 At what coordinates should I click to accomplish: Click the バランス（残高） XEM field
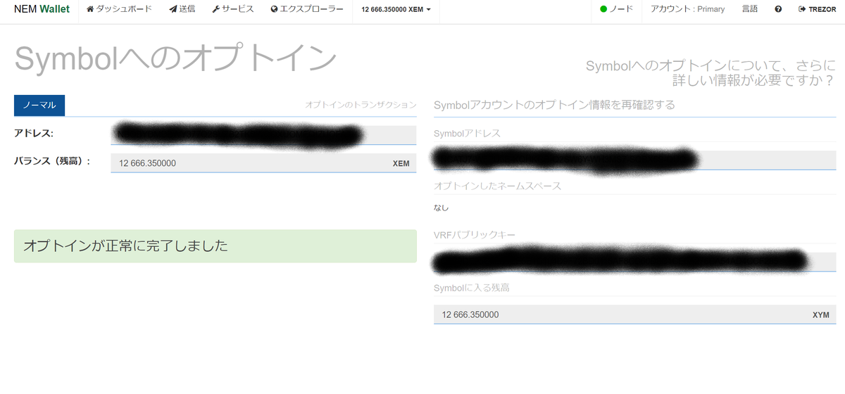point(263,163)
